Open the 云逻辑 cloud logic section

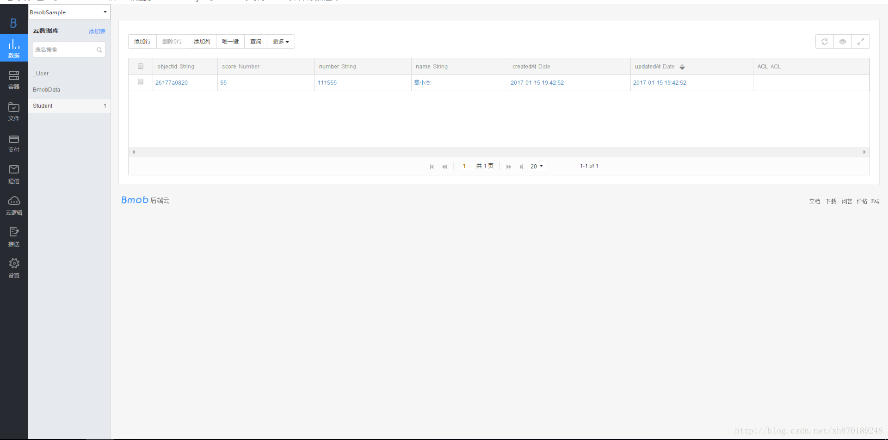click(x=14, y=206)
